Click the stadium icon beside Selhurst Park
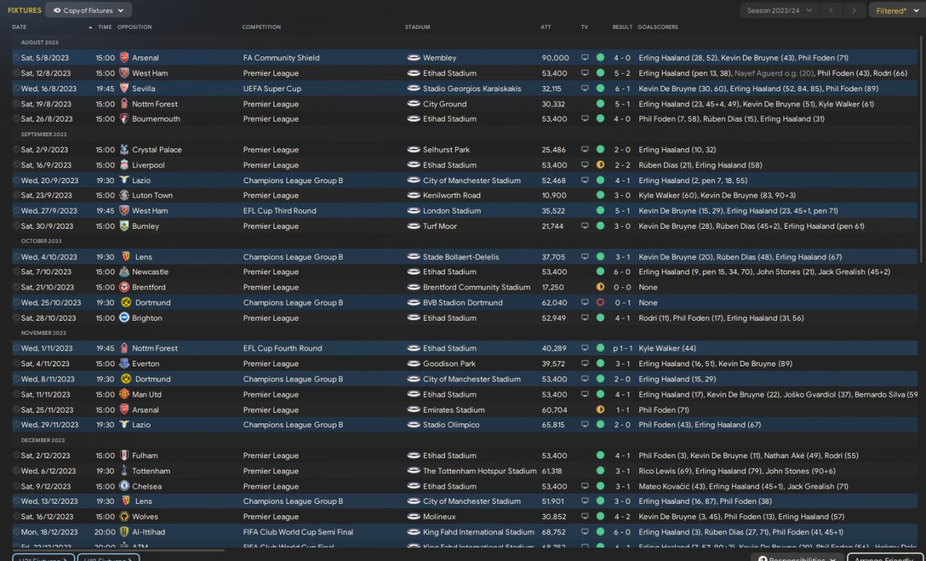926x561 pixels. [x=414, y=150]
